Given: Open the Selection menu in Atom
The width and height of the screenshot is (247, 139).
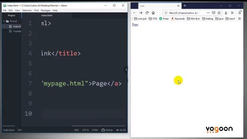Looking at the screenshot, I should pos(27,10).
